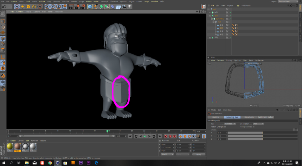Toggle the Symmetry object green checkmark
Viewport: 302px width, 166px height.
tap(230, 19)
